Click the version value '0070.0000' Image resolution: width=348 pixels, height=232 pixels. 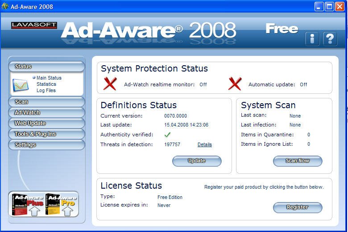pos(175,116)
